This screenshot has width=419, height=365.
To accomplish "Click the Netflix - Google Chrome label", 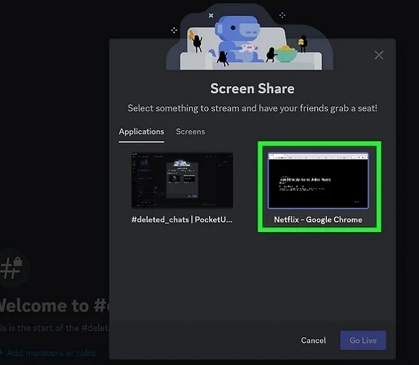I will (318, 219).
